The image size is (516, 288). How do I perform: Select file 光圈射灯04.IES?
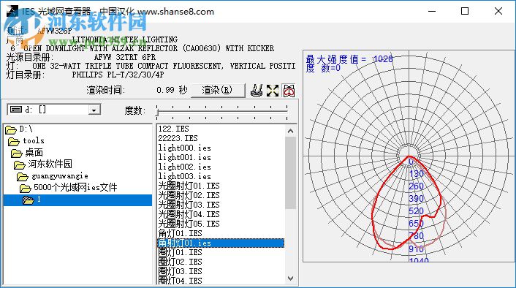click(x=189, y=214)
